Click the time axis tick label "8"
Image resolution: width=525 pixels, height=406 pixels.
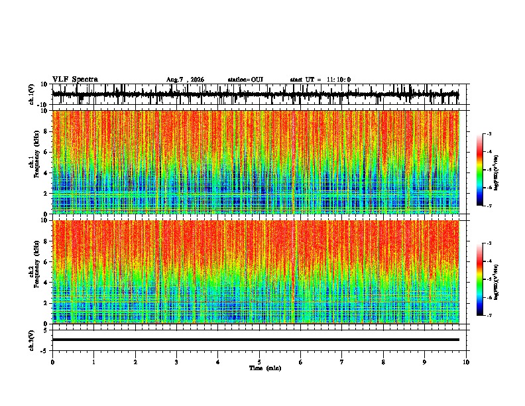[x=383, y=362]
